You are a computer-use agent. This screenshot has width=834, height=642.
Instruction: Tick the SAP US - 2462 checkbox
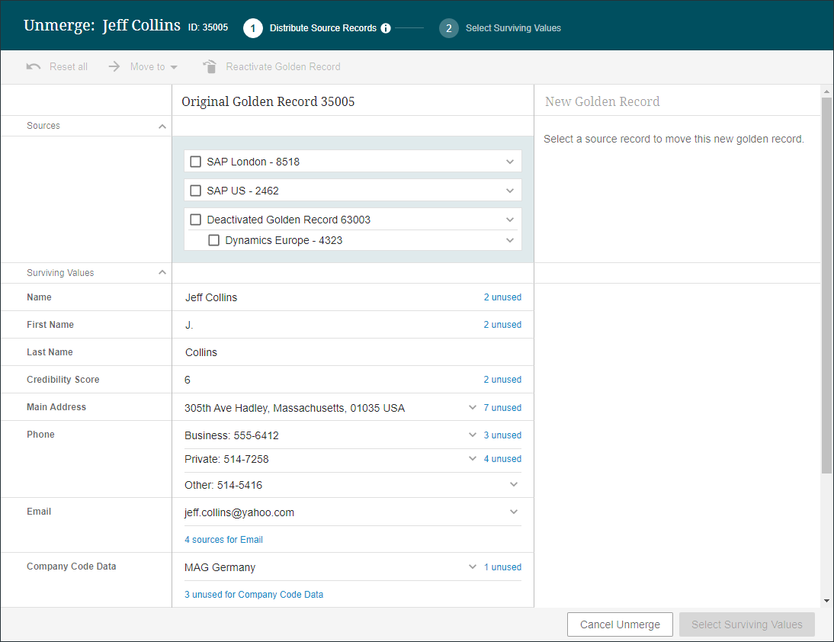coord(196,191)
